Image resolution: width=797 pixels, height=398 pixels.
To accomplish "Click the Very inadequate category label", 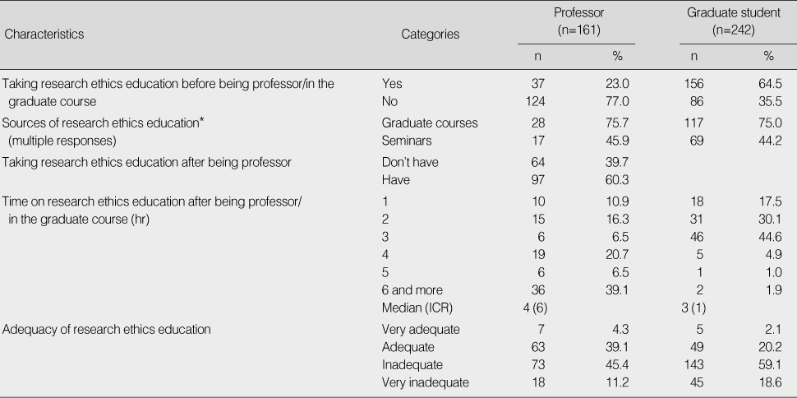I will (x=426, y=382).
